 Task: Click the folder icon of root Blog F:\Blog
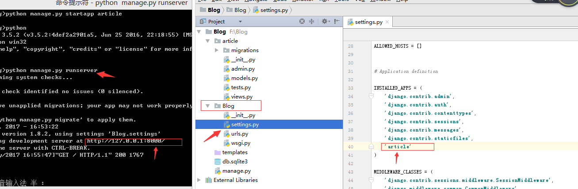[209, 32]
